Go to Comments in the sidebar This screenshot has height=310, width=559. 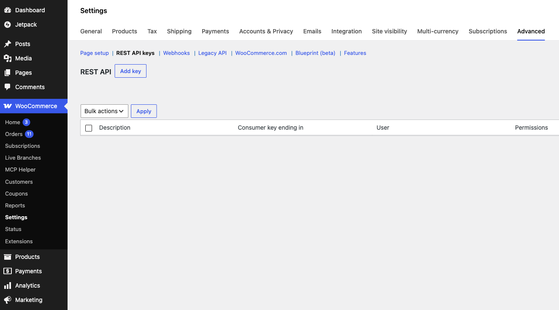coord(30,87)
